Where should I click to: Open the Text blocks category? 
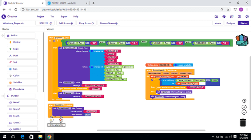pos(22,62)
